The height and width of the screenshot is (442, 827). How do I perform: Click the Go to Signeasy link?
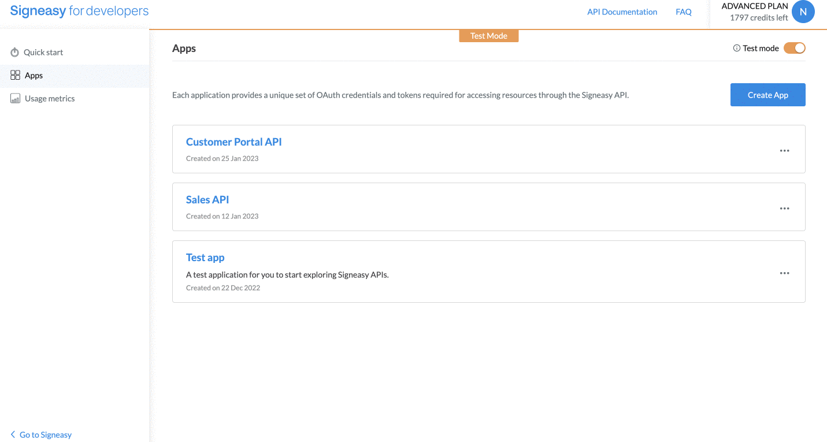tap(46, 434)
